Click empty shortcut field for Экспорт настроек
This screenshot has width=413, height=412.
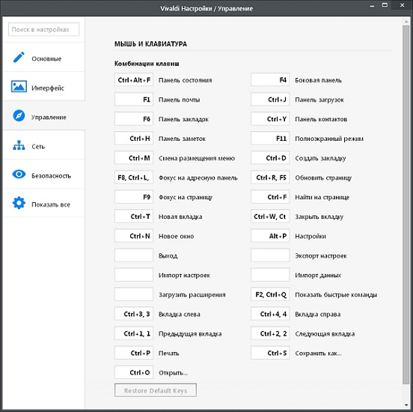270,255
